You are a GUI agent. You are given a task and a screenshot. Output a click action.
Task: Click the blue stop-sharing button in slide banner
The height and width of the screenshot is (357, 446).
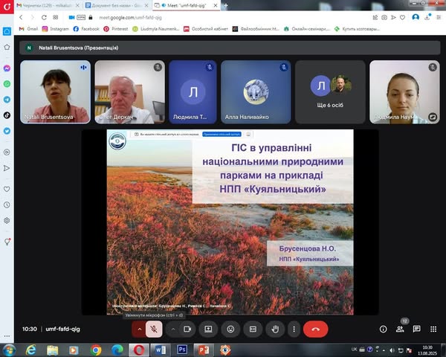(x=222, y=134)
